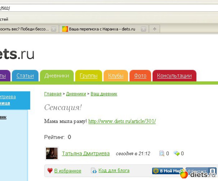Close the 'Ваша переписка с Наранха' tab
218x181 pixels.
143,29
